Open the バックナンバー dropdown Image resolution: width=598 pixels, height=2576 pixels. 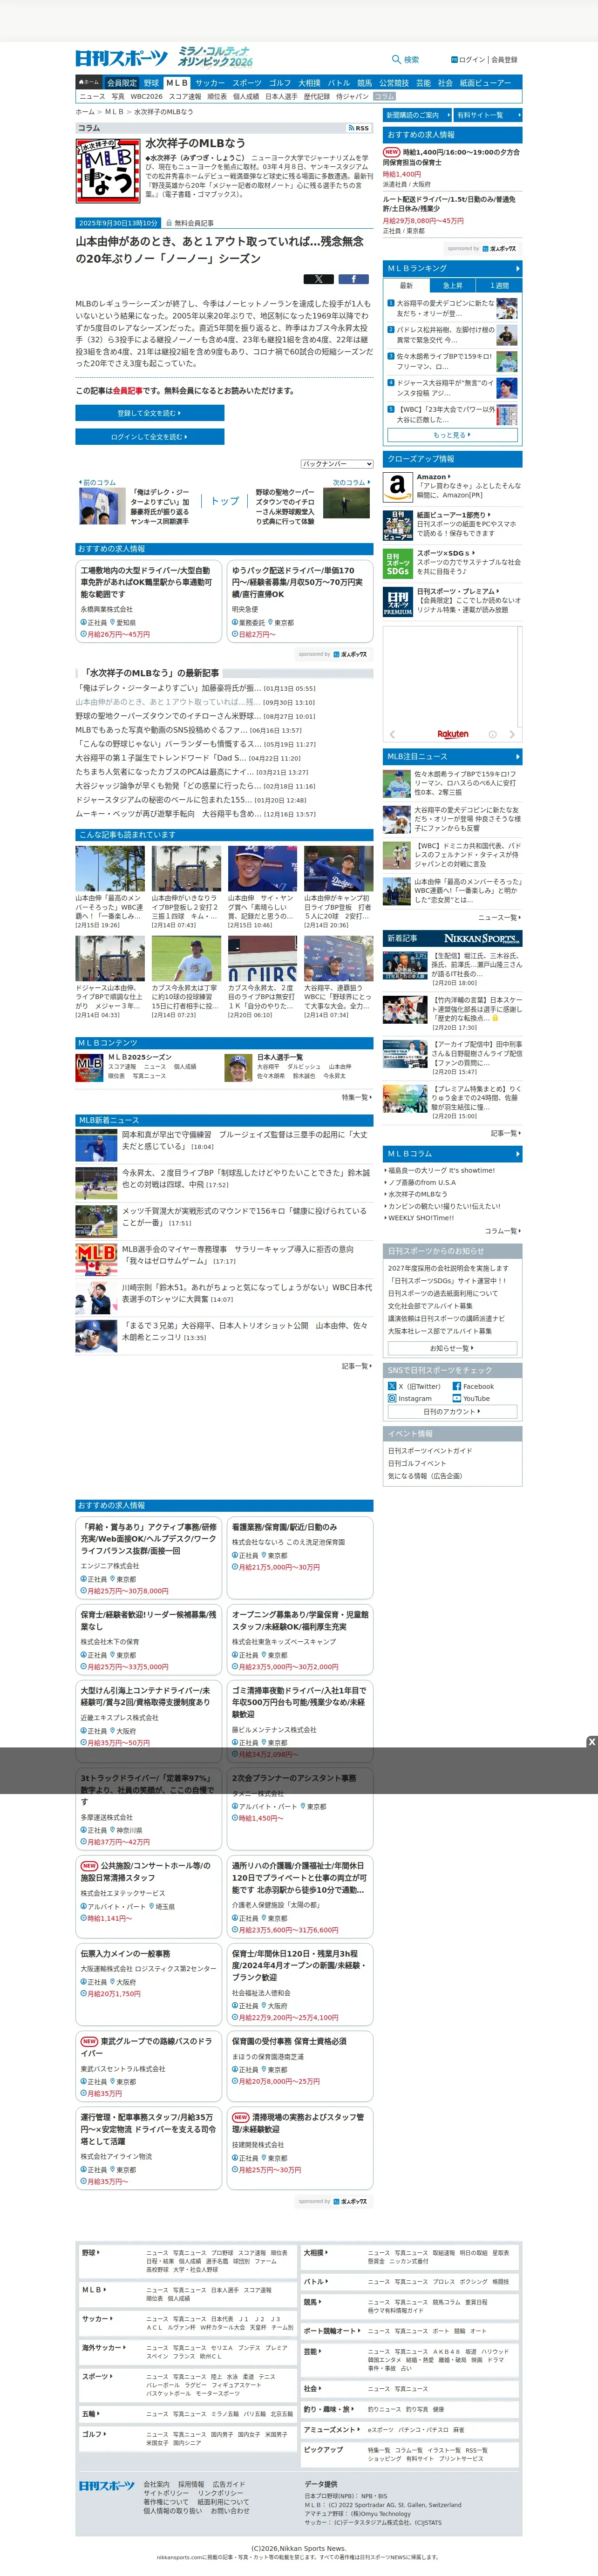[x=337, y=464]
